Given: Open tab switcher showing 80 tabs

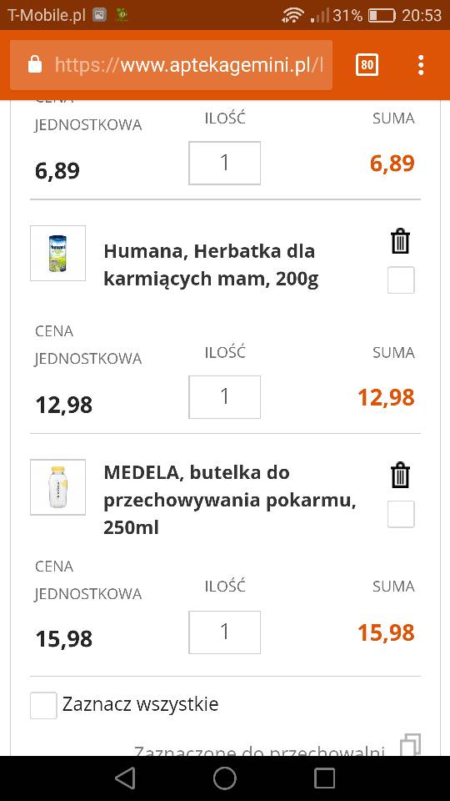Looking at the screenshot, I should pos(367,65).
